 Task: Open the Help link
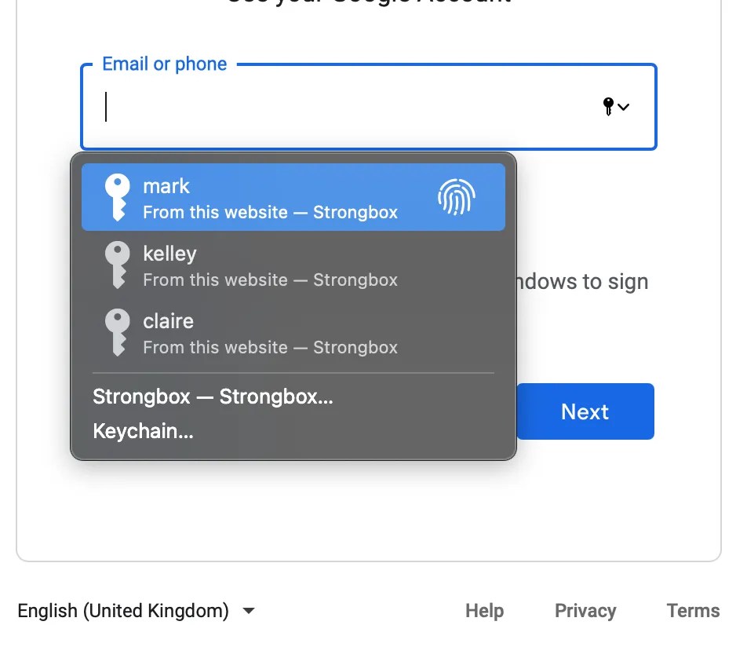pos(484,610)
